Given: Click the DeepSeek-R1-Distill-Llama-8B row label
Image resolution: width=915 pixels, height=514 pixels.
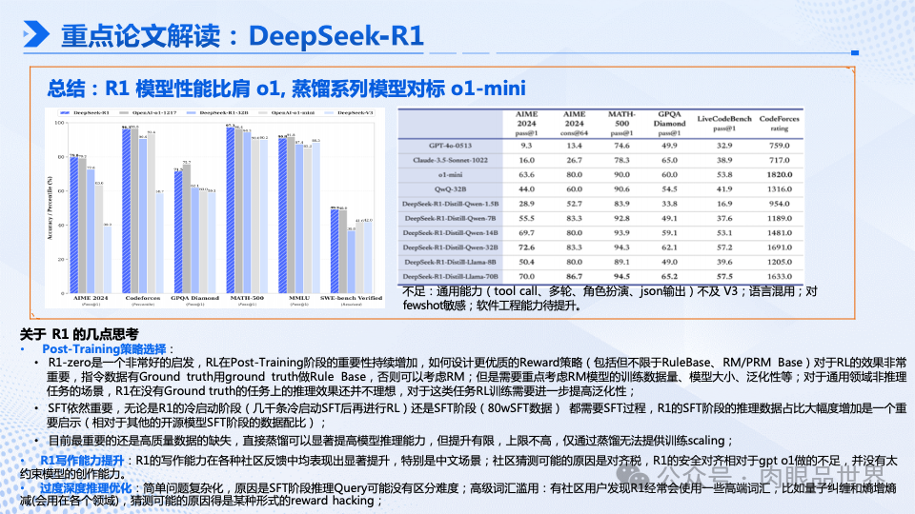Looking at the screenshot, I should pos(450,263).
